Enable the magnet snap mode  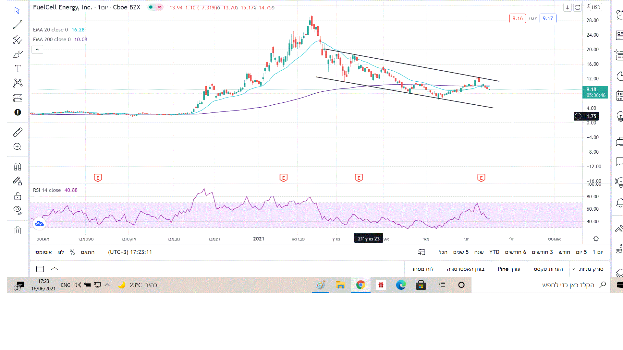coord(18,167)
